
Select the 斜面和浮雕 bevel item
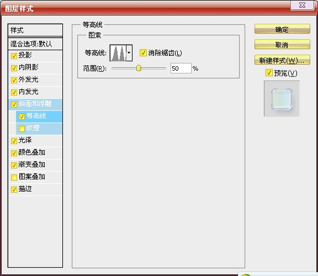click(x=35, y=104)
